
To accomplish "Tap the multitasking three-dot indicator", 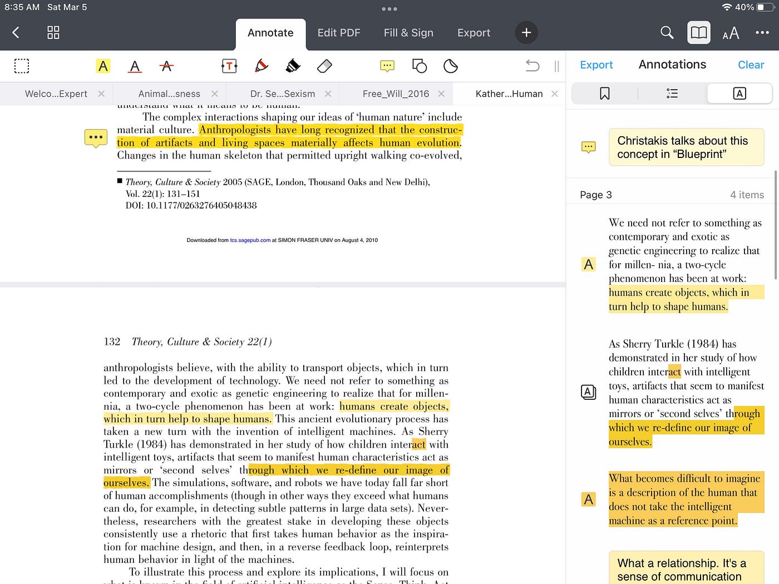I will pyautogui.click(x=389, y=9).
